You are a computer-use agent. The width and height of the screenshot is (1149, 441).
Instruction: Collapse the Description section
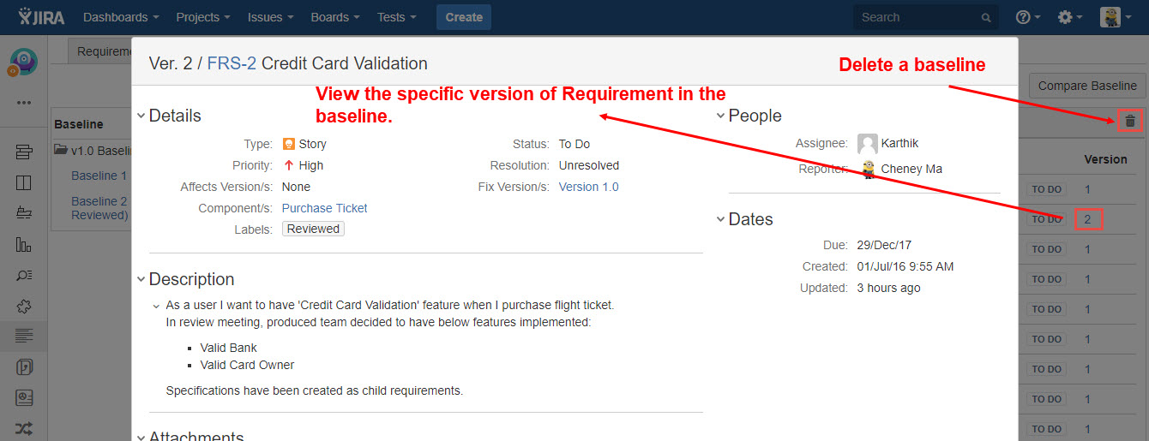tap(141, 279)
